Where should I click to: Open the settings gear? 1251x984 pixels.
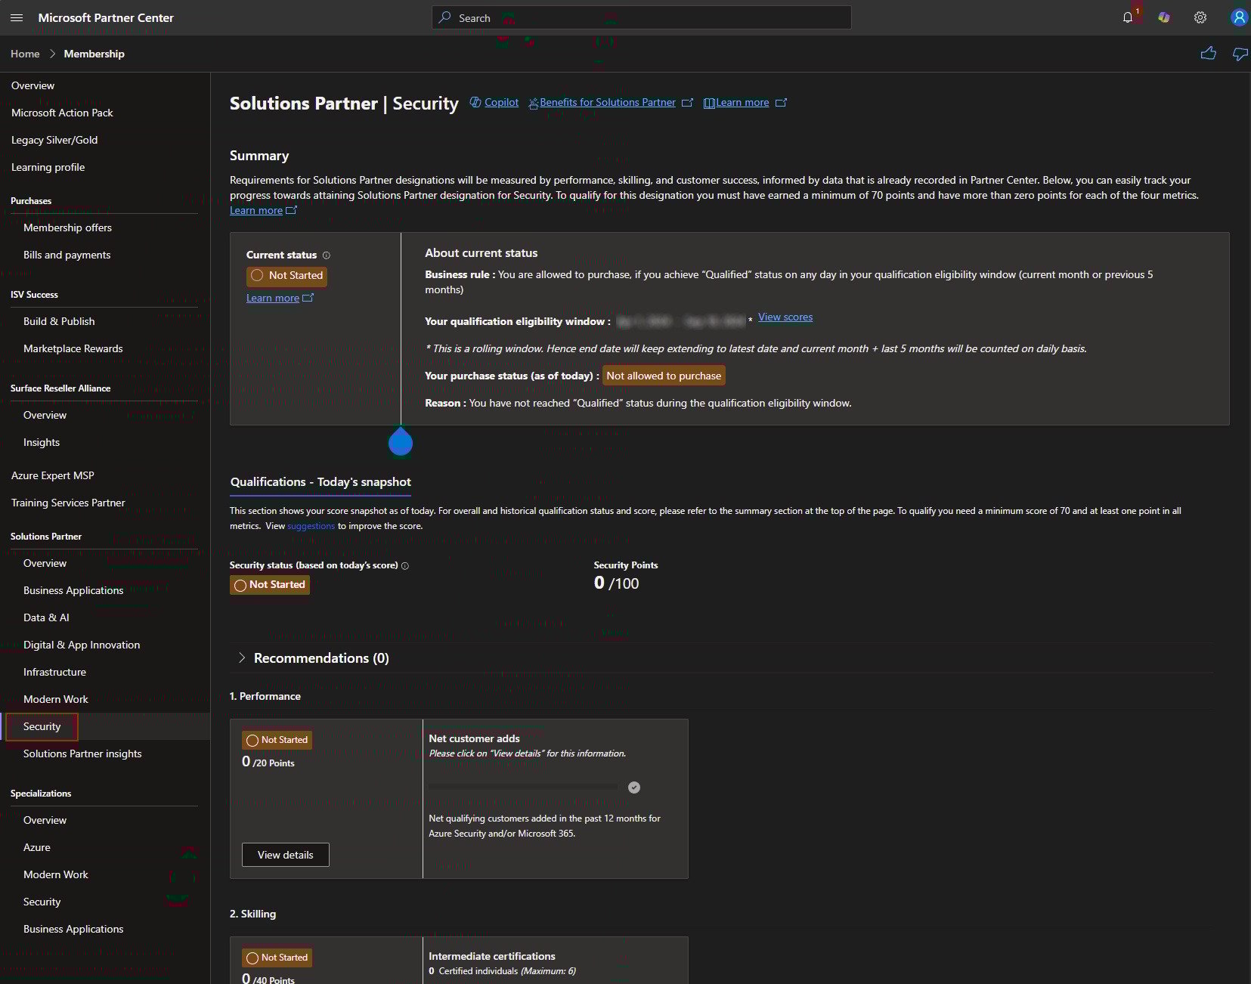pyautogui.click(x=1200, y=17)
